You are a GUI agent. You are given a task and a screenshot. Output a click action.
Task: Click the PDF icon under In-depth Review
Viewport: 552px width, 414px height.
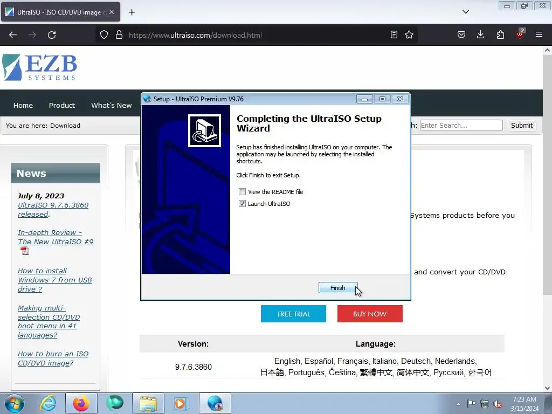[25, 251]
